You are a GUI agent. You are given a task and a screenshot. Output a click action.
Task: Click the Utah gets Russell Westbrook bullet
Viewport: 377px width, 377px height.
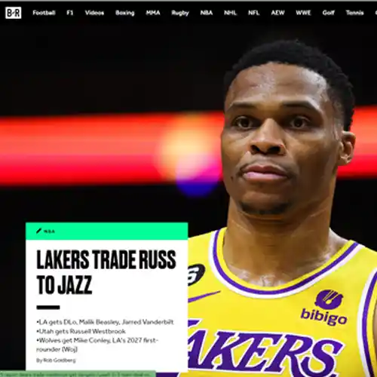pos(81,331)
